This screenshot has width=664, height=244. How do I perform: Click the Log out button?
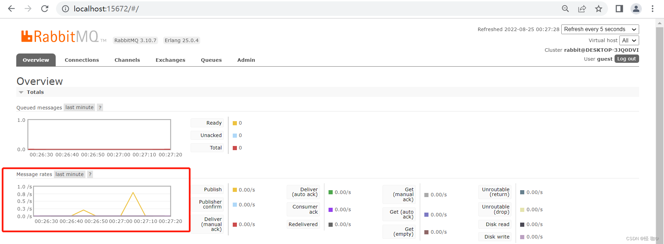click(626, 59)
